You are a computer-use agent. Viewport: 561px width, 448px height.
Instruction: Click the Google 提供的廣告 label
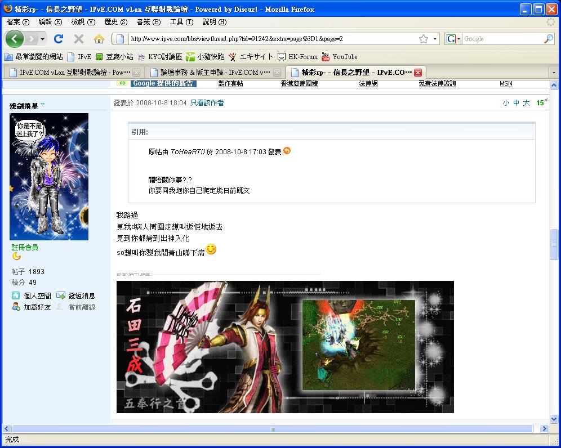click(x=163, y=83)
